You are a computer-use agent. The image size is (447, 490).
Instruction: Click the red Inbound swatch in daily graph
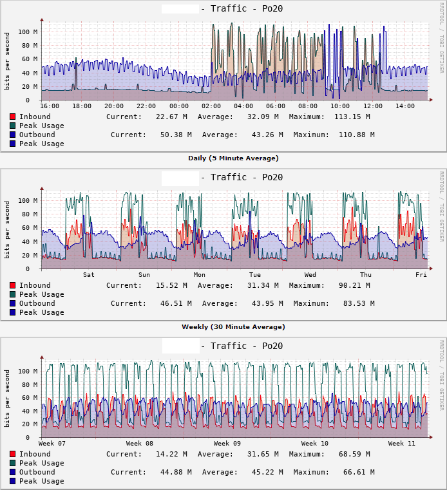click(12, 117)
